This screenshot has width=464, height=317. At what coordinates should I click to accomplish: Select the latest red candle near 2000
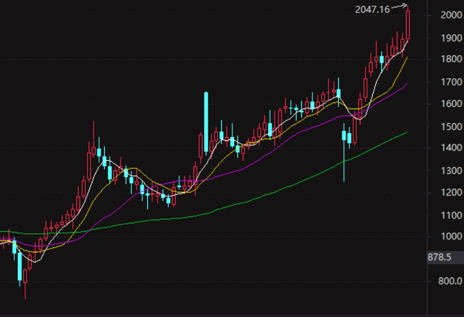tap(408, 25)
